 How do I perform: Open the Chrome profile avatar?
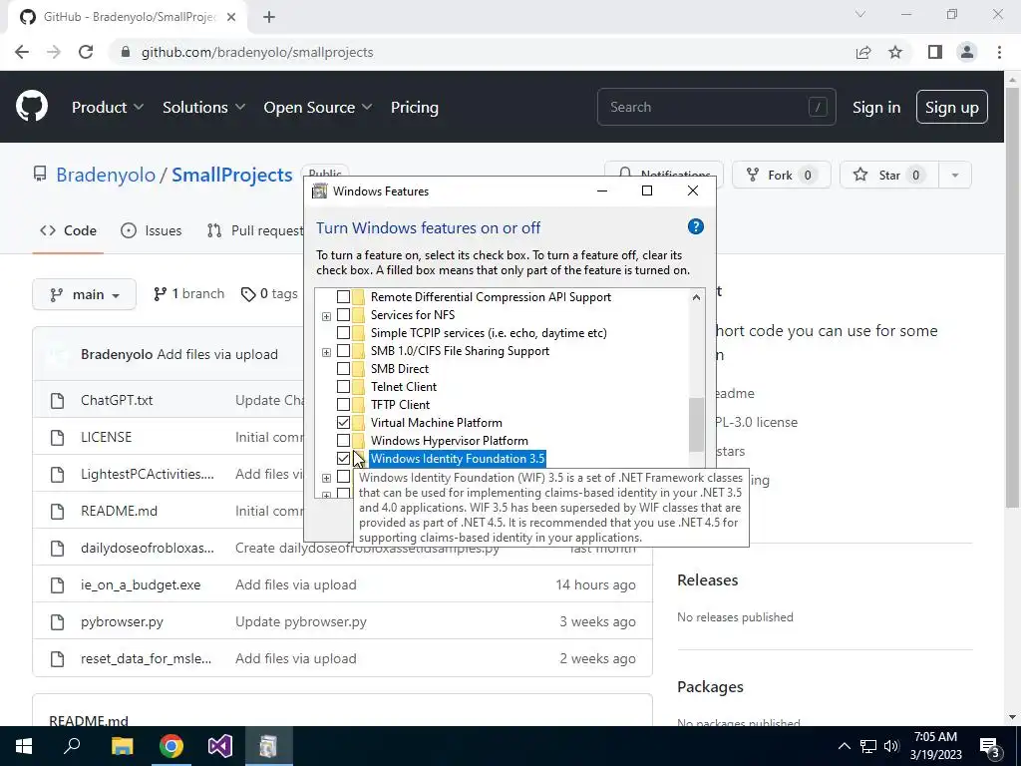[x=967, y=52]
